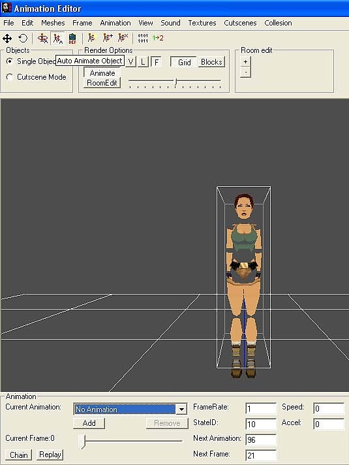Click the Room edit minus button
Viewport: 349px width, 465px height.
click(245, 72)
